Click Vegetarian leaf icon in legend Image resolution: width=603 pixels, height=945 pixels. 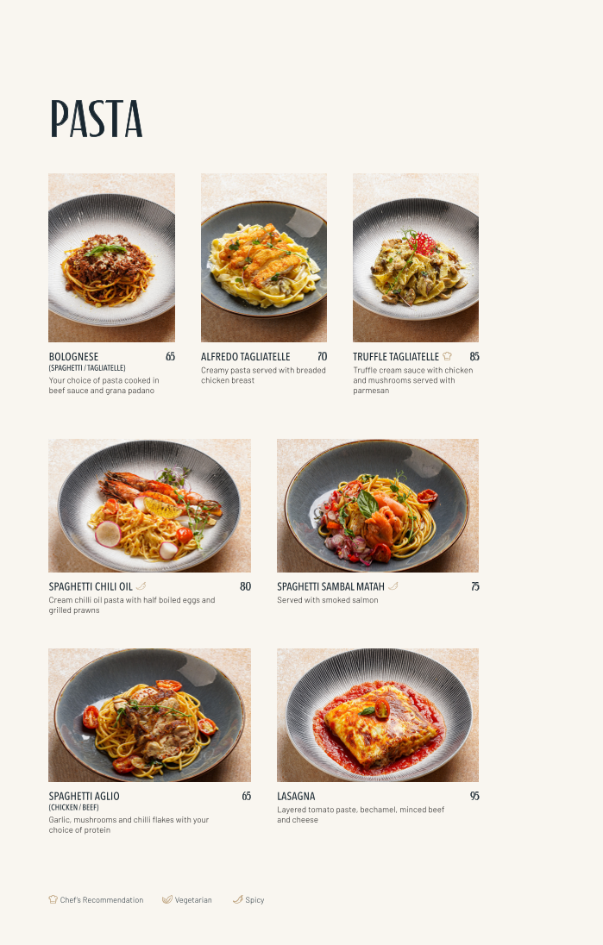tap(167, 899)
